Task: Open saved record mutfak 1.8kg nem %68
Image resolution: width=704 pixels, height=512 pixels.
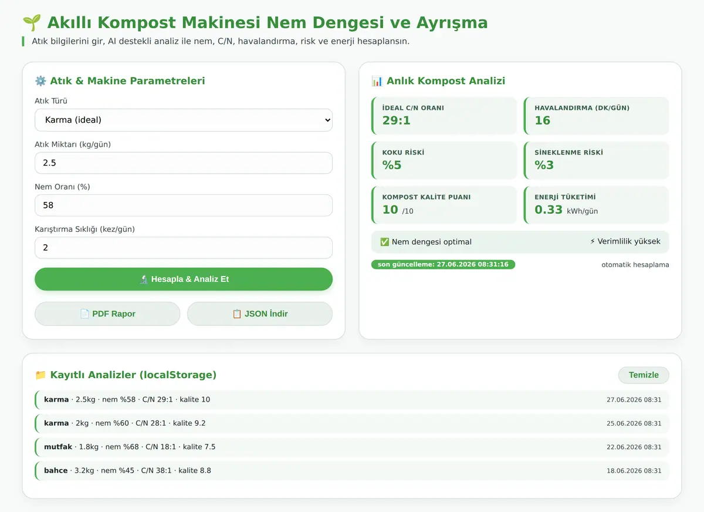Action: pyautogui.click(x=352, y=447)
